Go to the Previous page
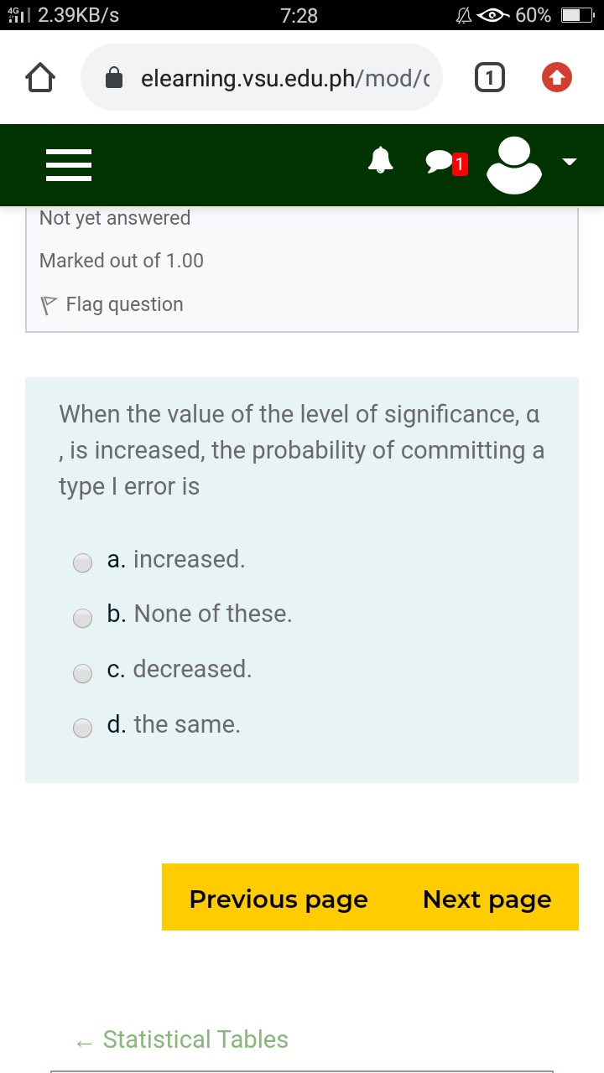Image resolution: width=604 pixels, height=1073 pixels. coord(279,898)
